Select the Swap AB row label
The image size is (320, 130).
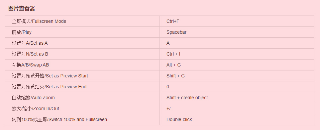point(31,65)
